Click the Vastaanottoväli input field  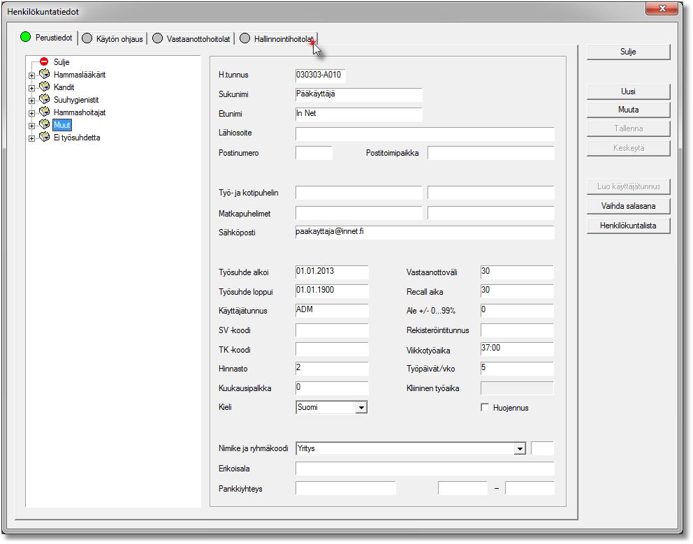(x=517, y=272)
